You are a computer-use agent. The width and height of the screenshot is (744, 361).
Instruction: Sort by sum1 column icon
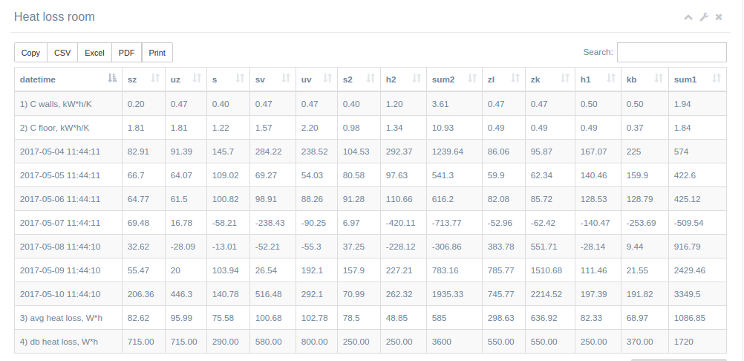717,79
